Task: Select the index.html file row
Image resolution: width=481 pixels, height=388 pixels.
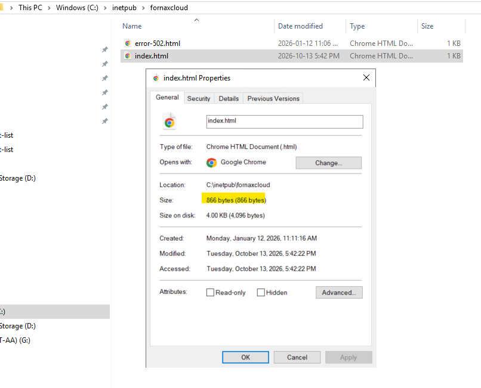Action: [292, 56]
